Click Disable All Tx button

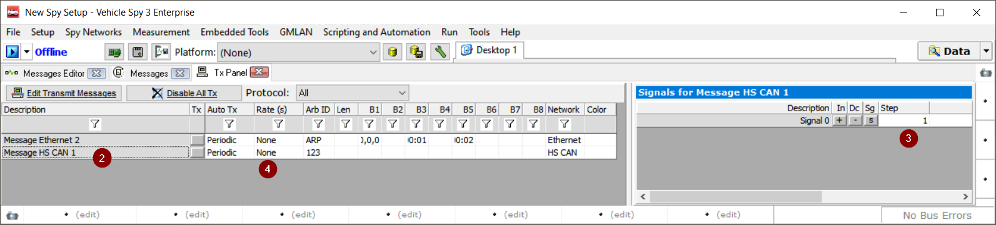[x=184, y=93]
